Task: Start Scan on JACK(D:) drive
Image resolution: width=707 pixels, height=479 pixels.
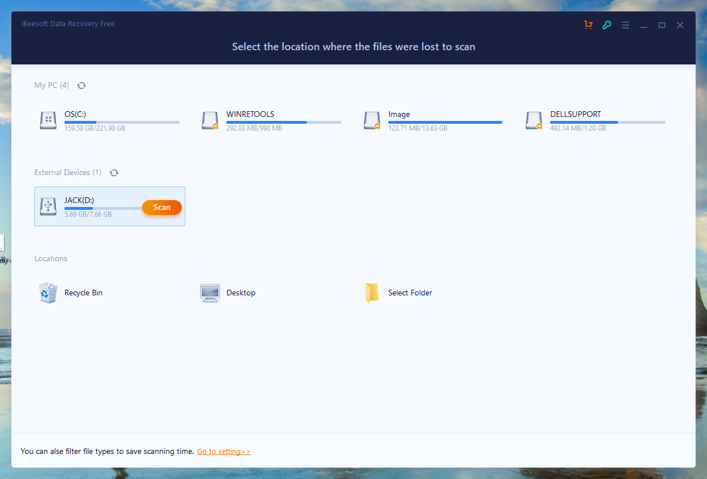Action: (162, 208)
